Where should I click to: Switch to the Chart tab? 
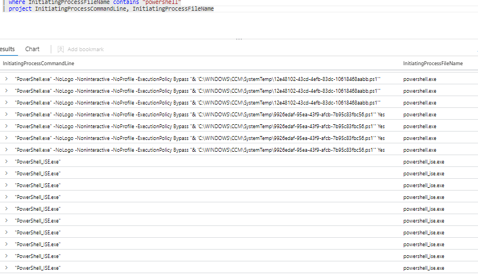(32, 49)
